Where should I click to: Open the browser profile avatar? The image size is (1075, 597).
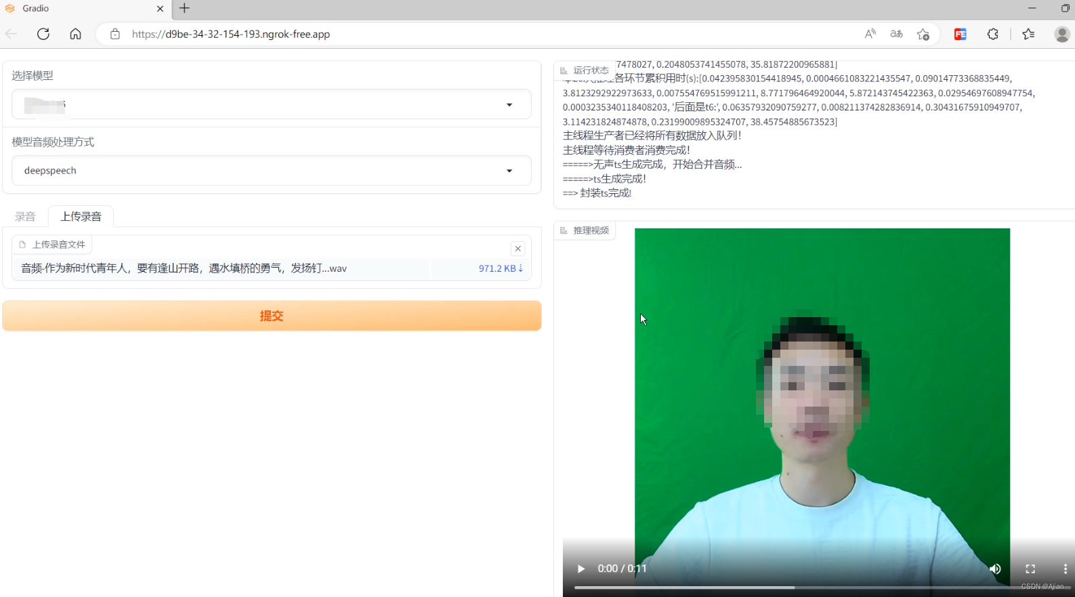[1062, 34]
